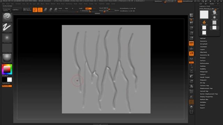Toggle Persp perspective view
Image resolution: width=223 pixels, height=125 pixels.
[191, 43]
